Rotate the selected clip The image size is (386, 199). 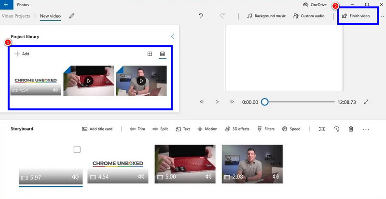click(x=336, y=129)
